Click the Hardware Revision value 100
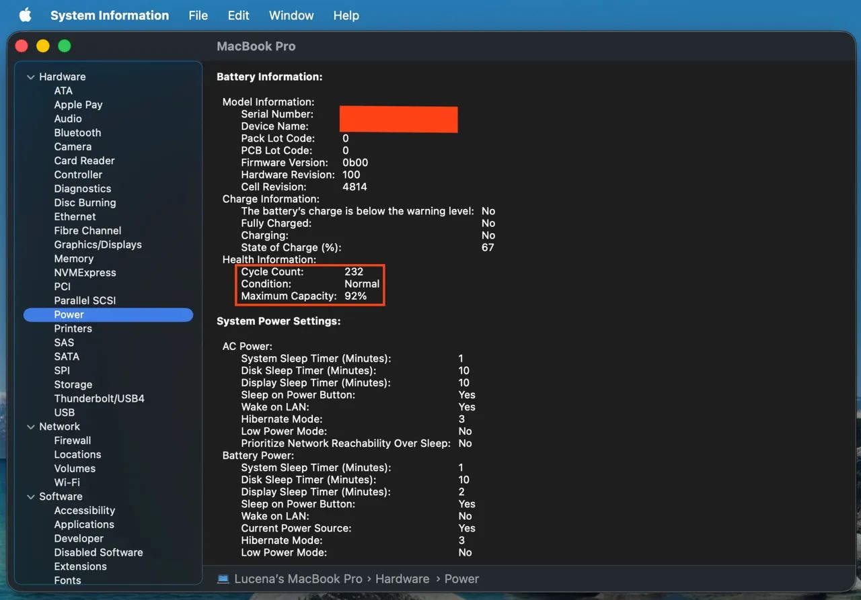The image size is (861, 600). pyautogui.click(x=351, y=175)
